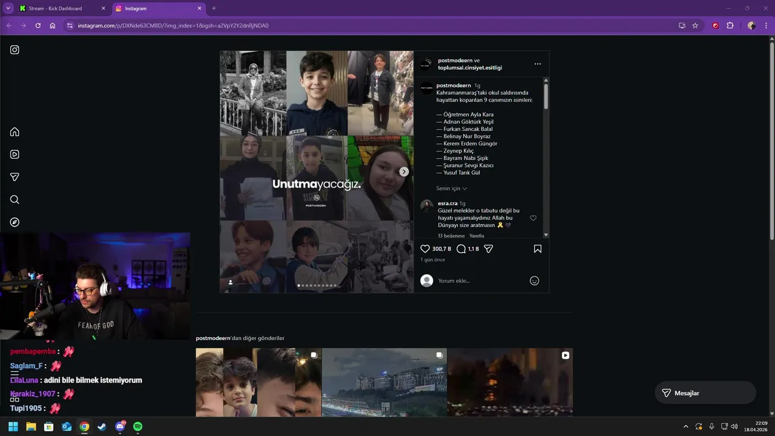Viewport: 775px width, 436px height.
Task: Open the emoji picker in the comment box
Action: pos(534,280)
